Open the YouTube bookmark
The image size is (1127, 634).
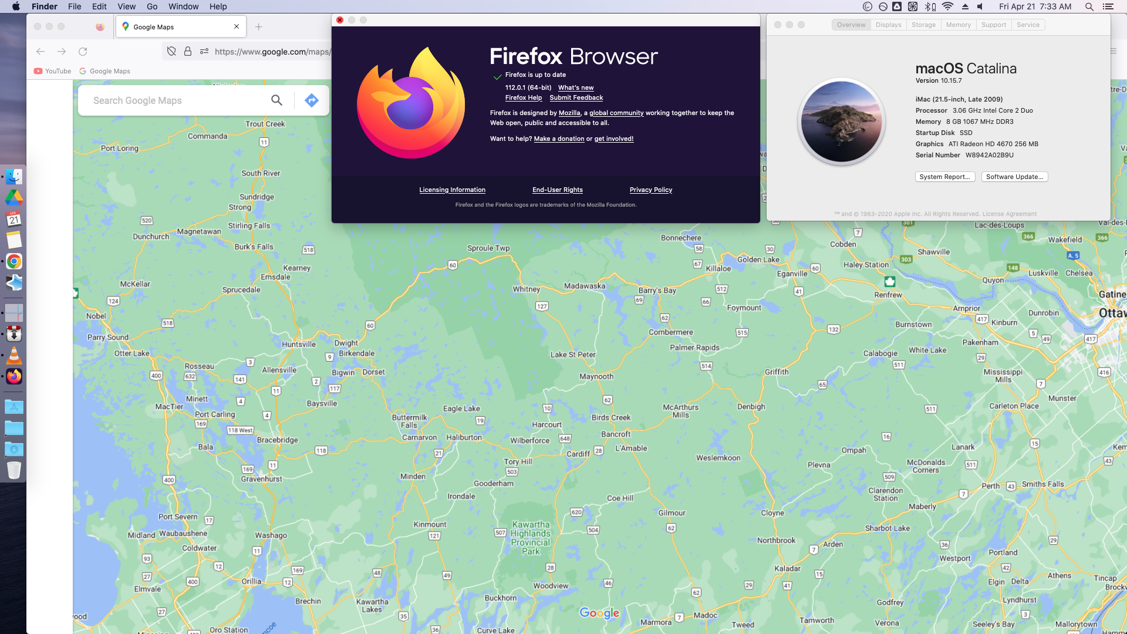(52, 71)
